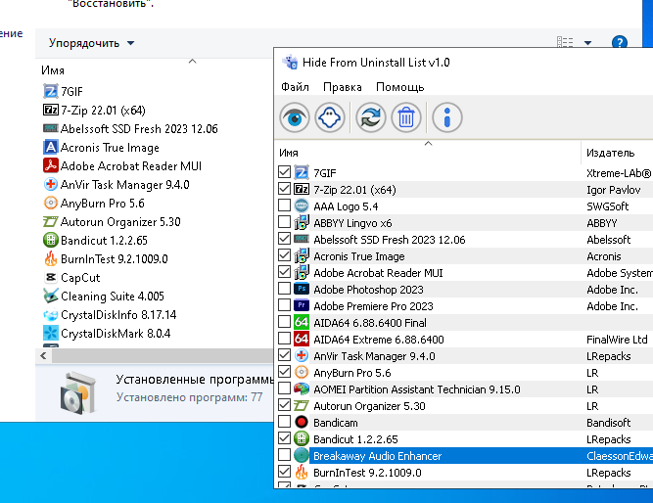Screen dimensions: 653x503
Task: Click the eye 'show' toolbar icon
Action: tap(295, 117)
